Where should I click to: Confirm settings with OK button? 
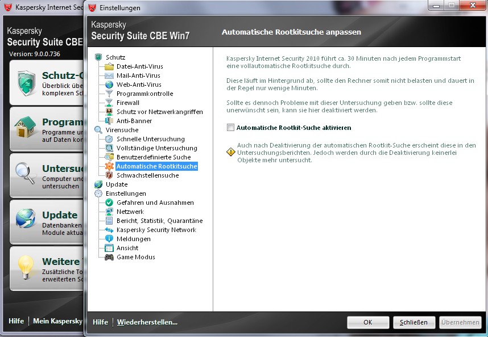[x=368, y=322]
